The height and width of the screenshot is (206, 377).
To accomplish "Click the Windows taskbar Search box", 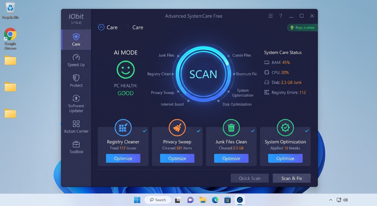I will click(158, 200).
